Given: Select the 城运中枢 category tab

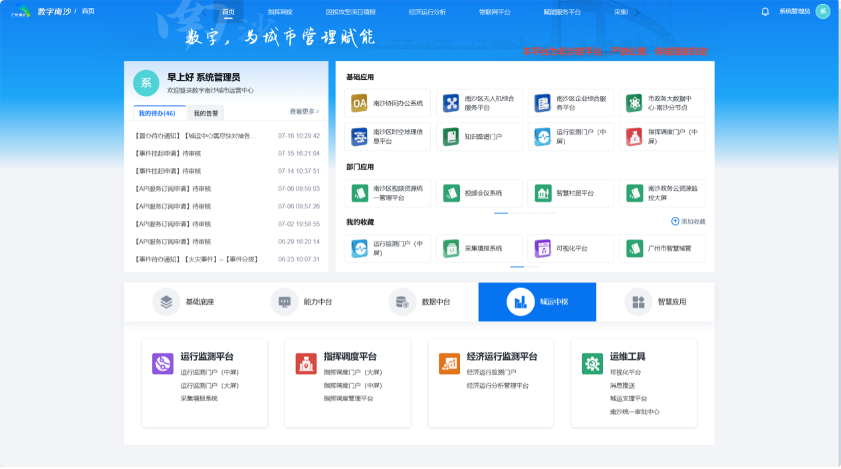Looking at the screenshot, I should pos(537,302).
